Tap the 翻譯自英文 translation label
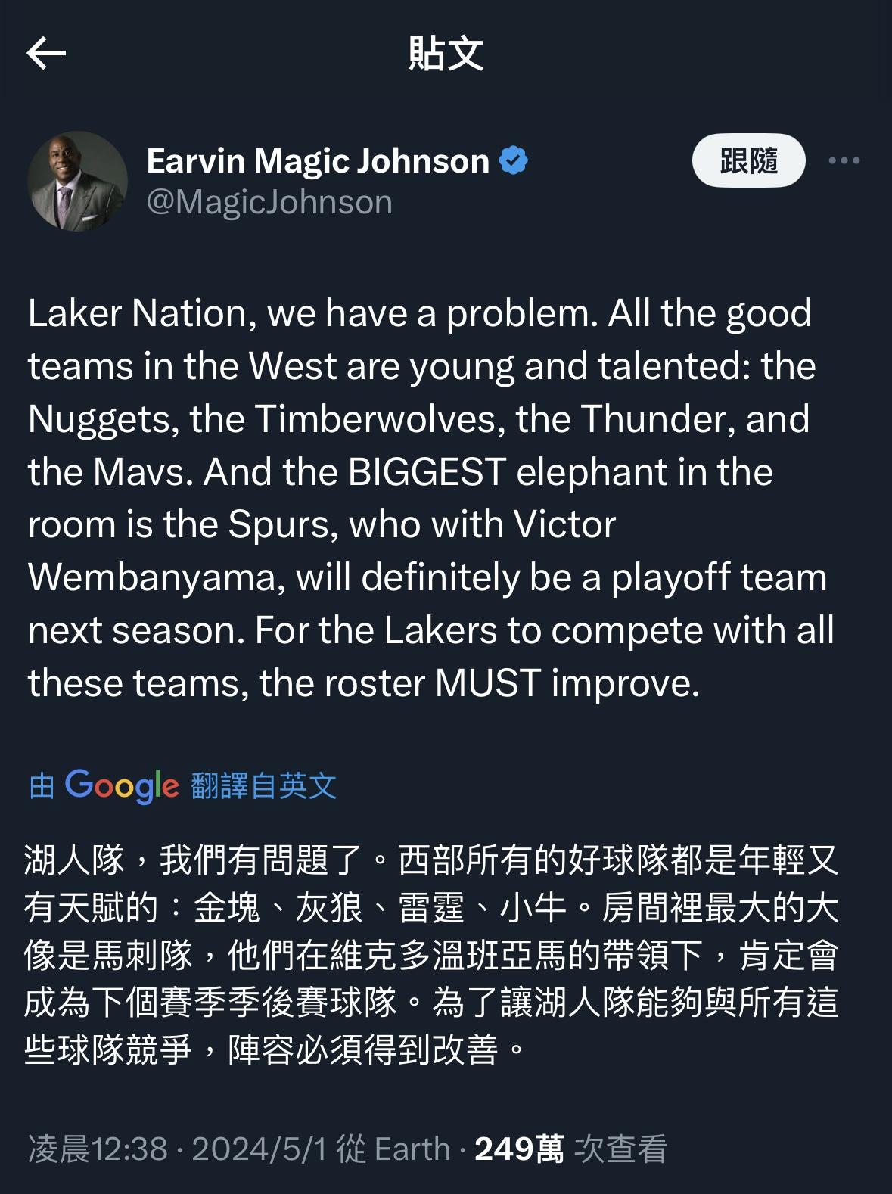Image resolution: width=892 pixels, height=1194 pixels. pos(263,786)
